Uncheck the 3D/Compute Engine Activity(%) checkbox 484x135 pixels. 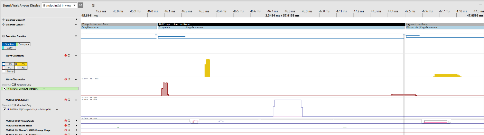[4, 109]
